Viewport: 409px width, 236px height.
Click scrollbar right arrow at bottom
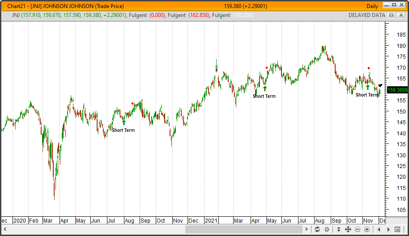click(307, 229)
